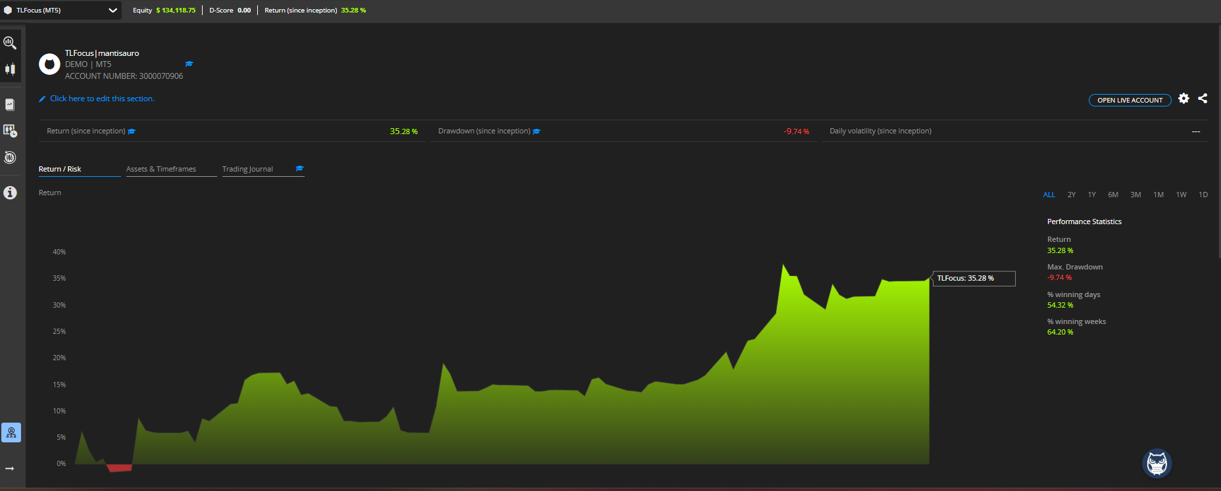Click the 'ACCOUNT NUMBER: 3000070906' text
The image size is (1221, 491).
124,76
